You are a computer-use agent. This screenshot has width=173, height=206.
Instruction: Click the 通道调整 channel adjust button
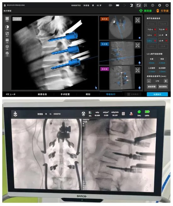point(152,86)
